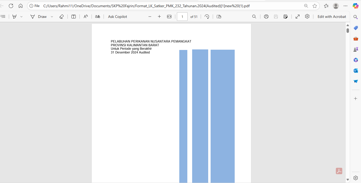Start Read aloud

pos(86,17)
